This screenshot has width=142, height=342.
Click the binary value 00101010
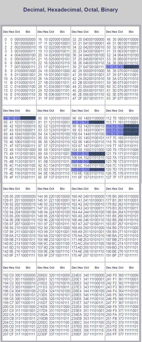click(96, 79)
